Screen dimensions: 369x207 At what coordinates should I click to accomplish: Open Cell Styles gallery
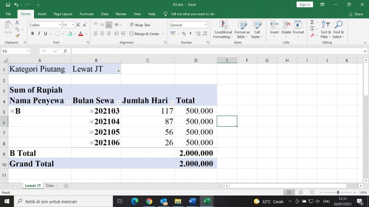(x=256, y=30)
